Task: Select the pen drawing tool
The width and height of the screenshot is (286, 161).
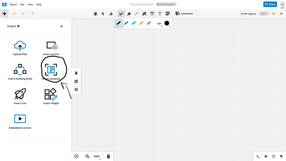Action: (x=121, y=14)
